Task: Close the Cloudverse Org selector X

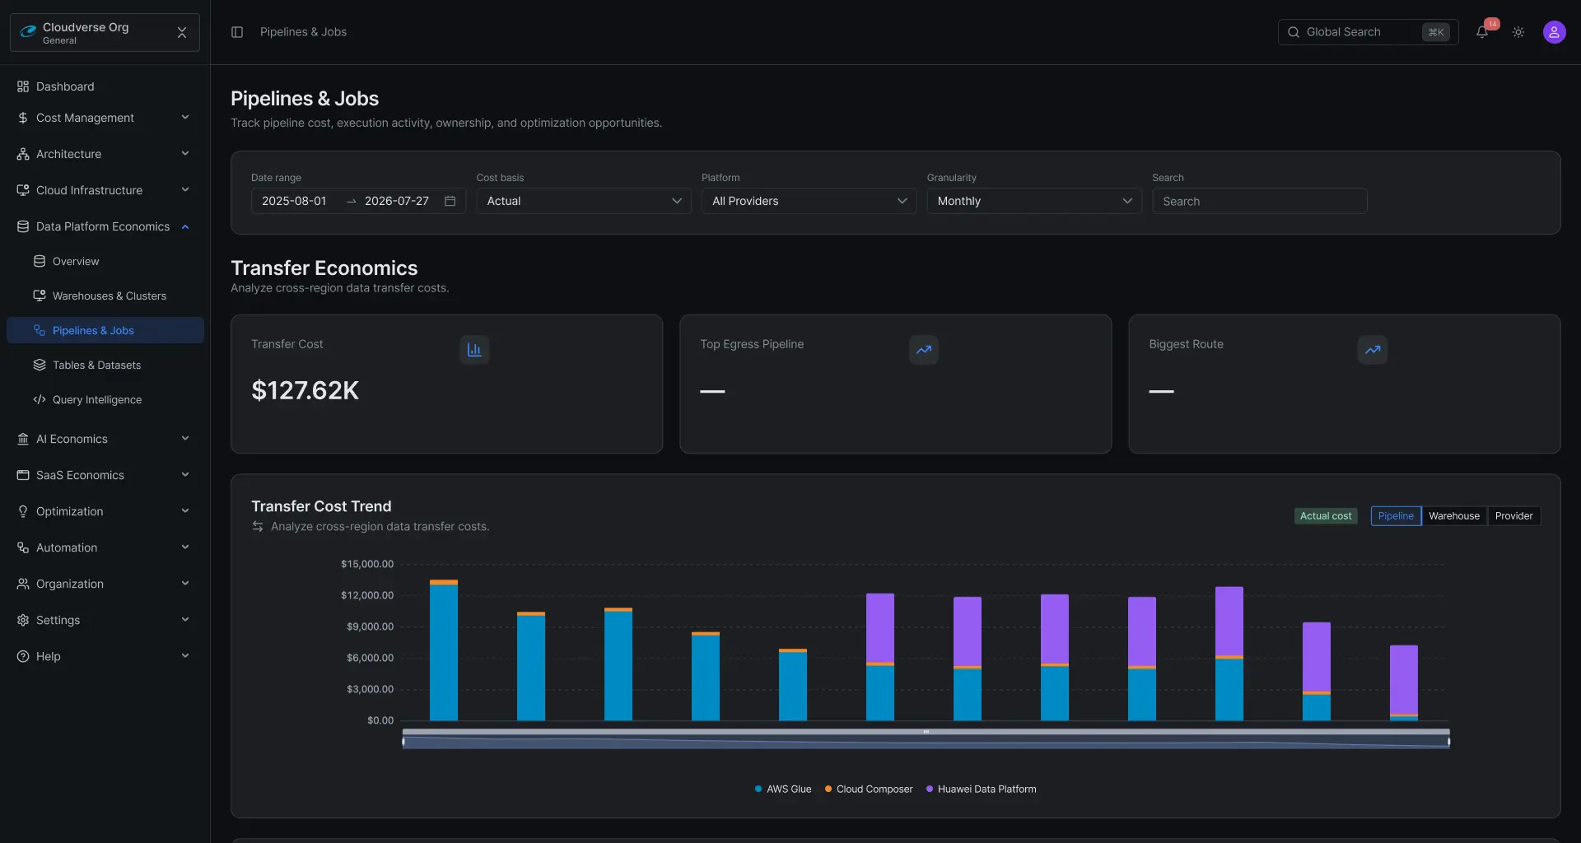Action: point(182,32)
